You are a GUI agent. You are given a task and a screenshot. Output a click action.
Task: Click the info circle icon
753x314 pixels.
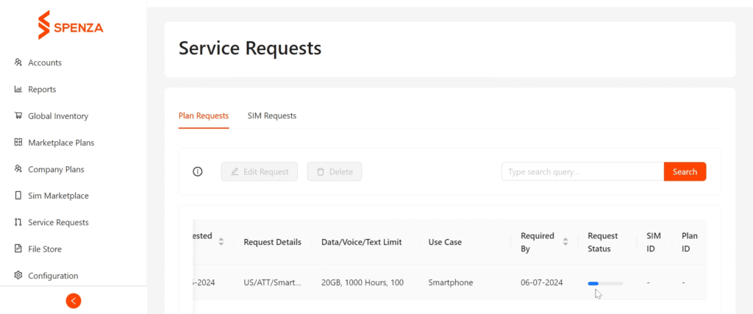click(x=197, y=172)
